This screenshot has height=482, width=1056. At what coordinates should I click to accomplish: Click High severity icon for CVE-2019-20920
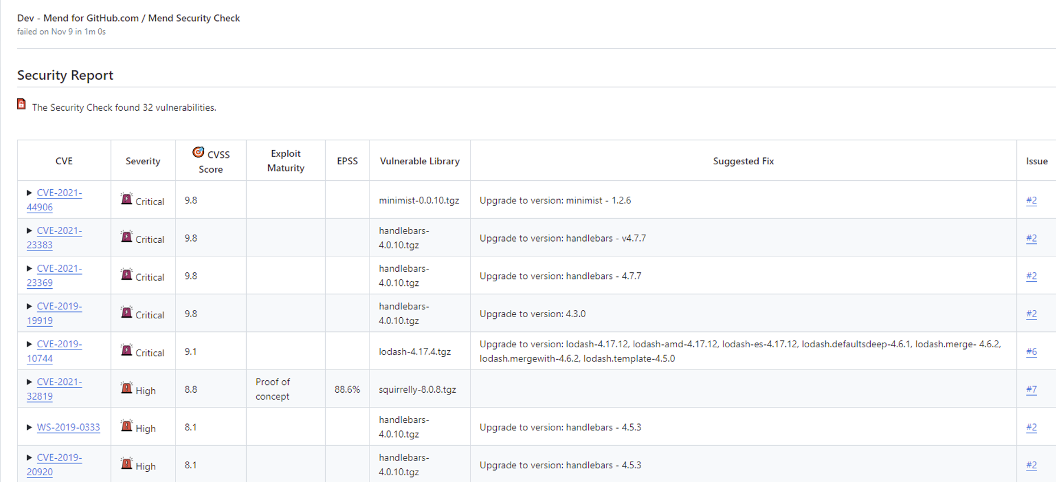tap(127, 464)
